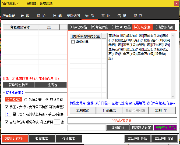Image resolution: width=180 pixels, height=145 pixels.
Task: Select the [4]绑定销毁 sub-tab
Action: (143, 27)
